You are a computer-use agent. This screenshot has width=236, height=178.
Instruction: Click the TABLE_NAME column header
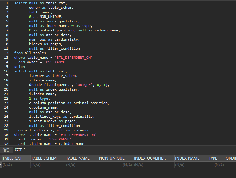coord(82,158)
